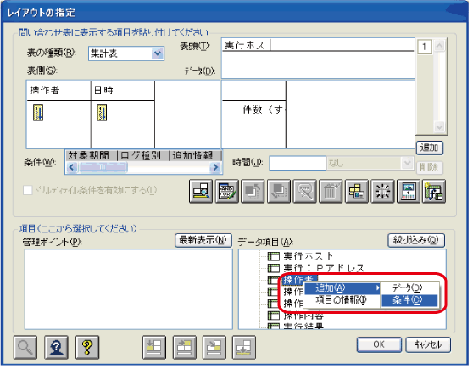Screen dimensions: 473x369
Task: Click the 時間 input field
Action: coord(298,163)
